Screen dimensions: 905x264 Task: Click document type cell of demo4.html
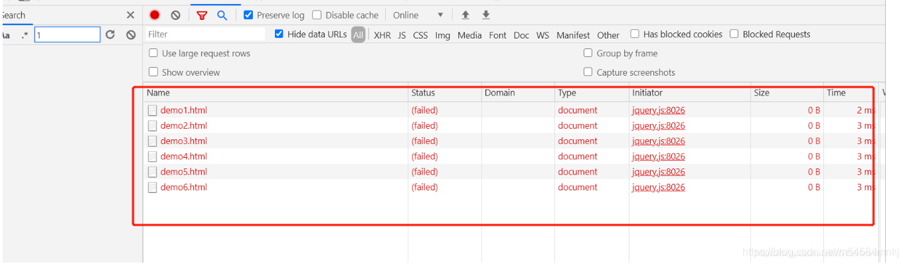[x=578, y=157]
